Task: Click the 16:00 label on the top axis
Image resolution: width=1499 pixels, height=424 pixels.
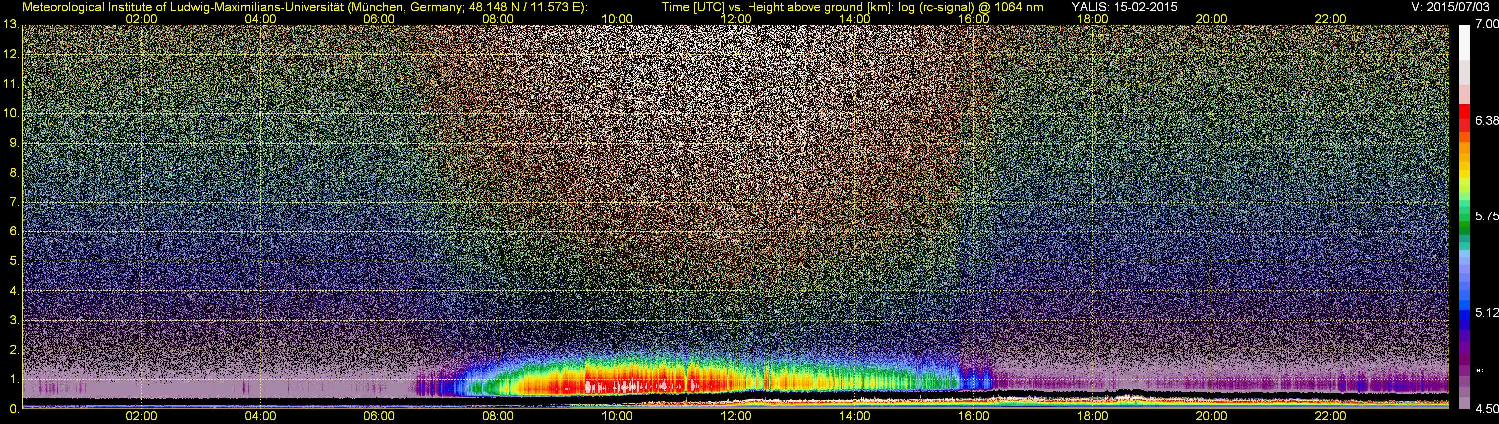Action: point(973,19)
